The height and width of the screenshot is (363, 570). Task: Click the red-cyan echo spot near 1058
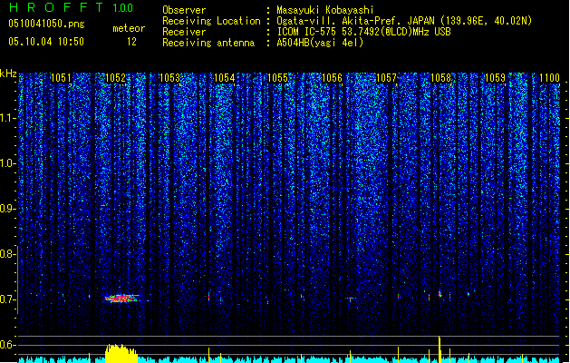click(x=440, y=293)
